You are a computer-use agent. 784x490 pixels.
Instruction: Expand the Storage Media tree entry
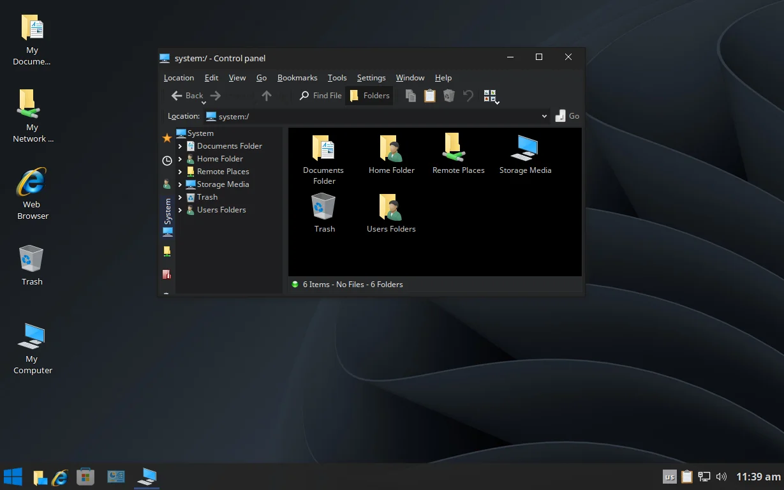coord(181,184)
